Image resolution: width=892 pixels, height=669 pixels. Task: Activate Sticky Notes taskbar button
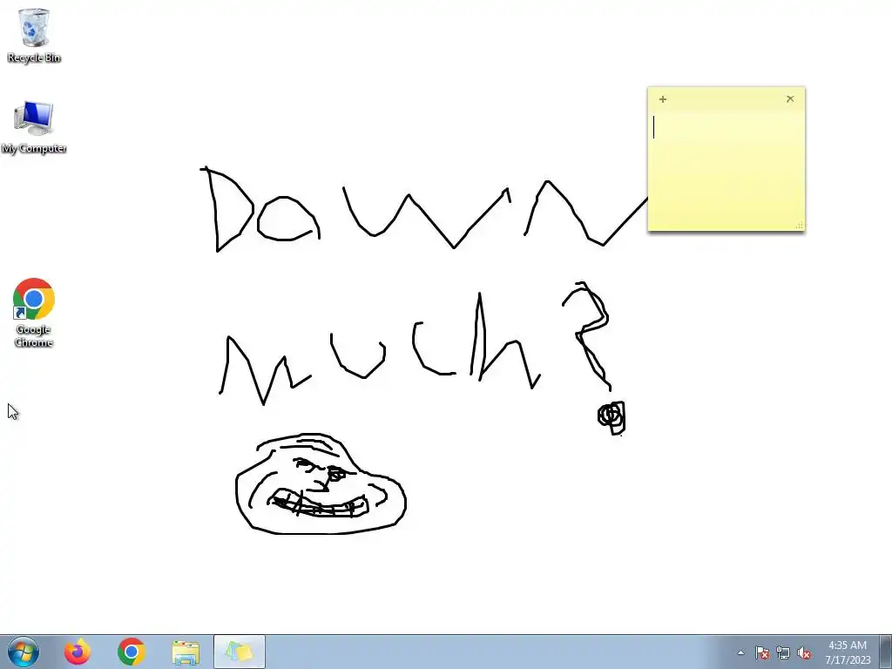[240, 652]
